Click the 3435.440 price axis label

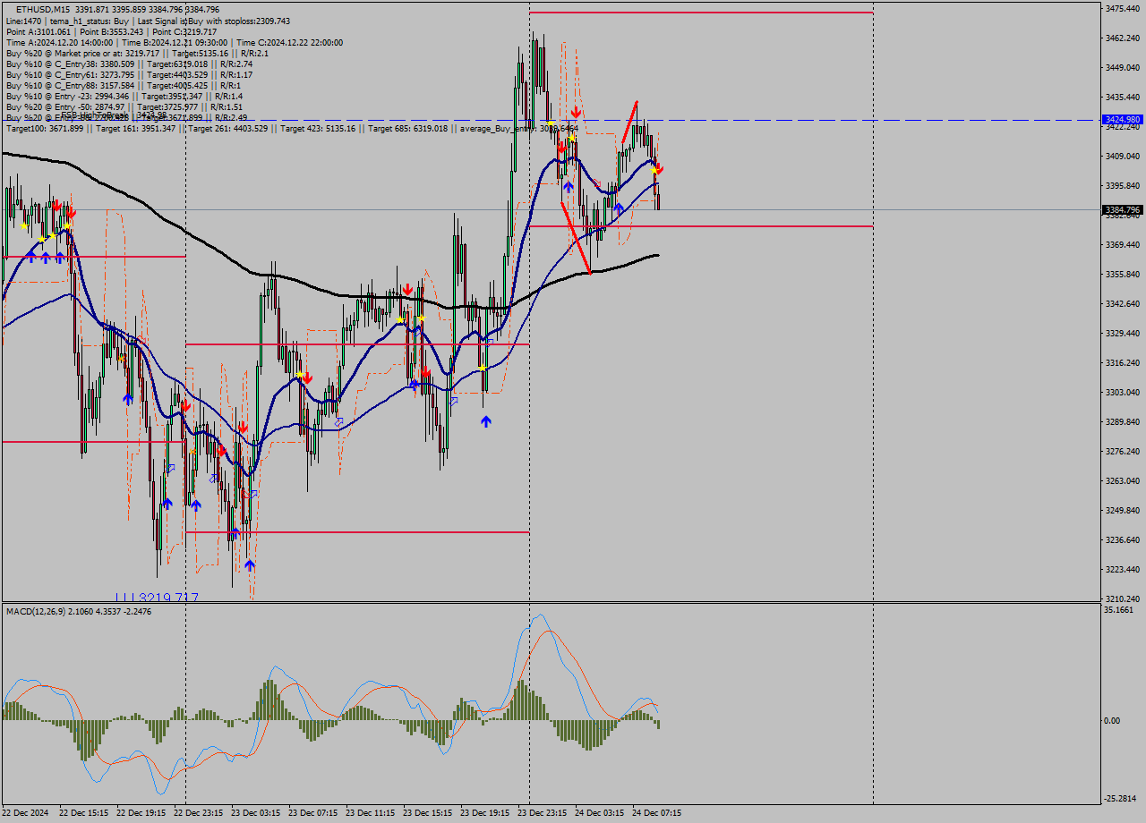click(x=1123, y=97)
